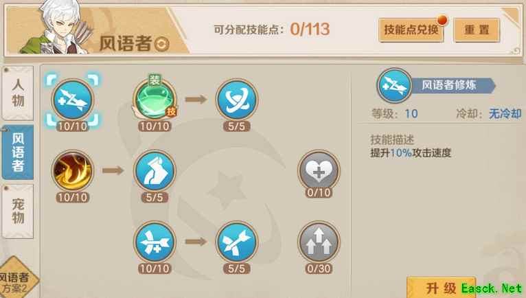
Task: Select the crossed swirl skill with 5/5
Action: point(236,100)
